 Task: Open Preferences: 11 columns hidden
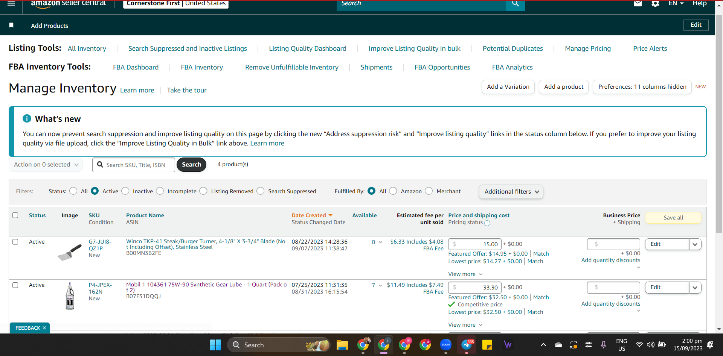coord(642,87)
